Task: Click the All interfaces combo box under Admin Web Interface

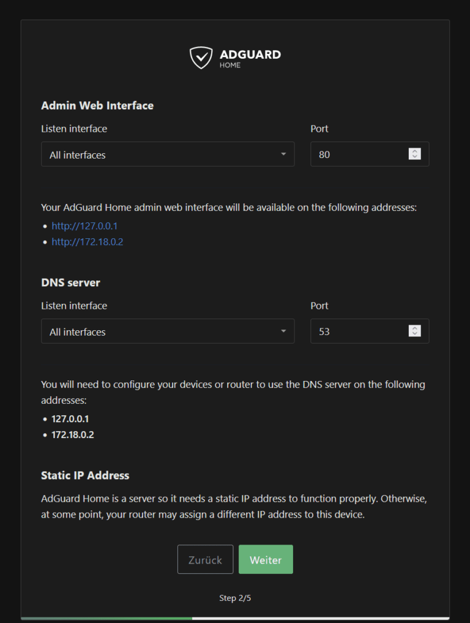Action: 168,154
